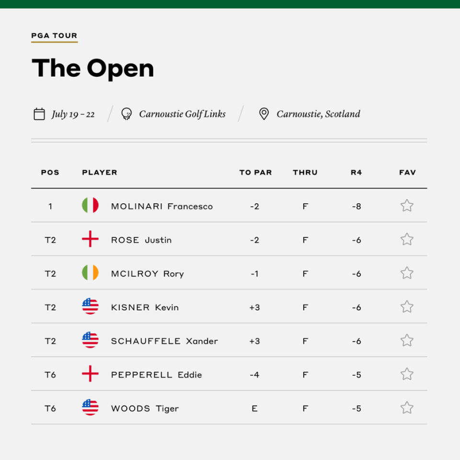460x460 pixels.
Task: Click the calendar icon beside July 19–22
Action: [x=39, y=114]
